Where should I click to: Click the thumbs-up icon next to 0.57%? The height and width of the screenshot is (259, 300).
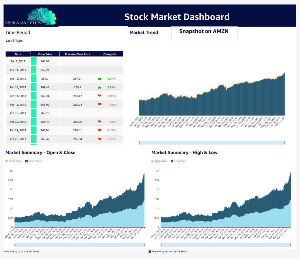point(100,78)
